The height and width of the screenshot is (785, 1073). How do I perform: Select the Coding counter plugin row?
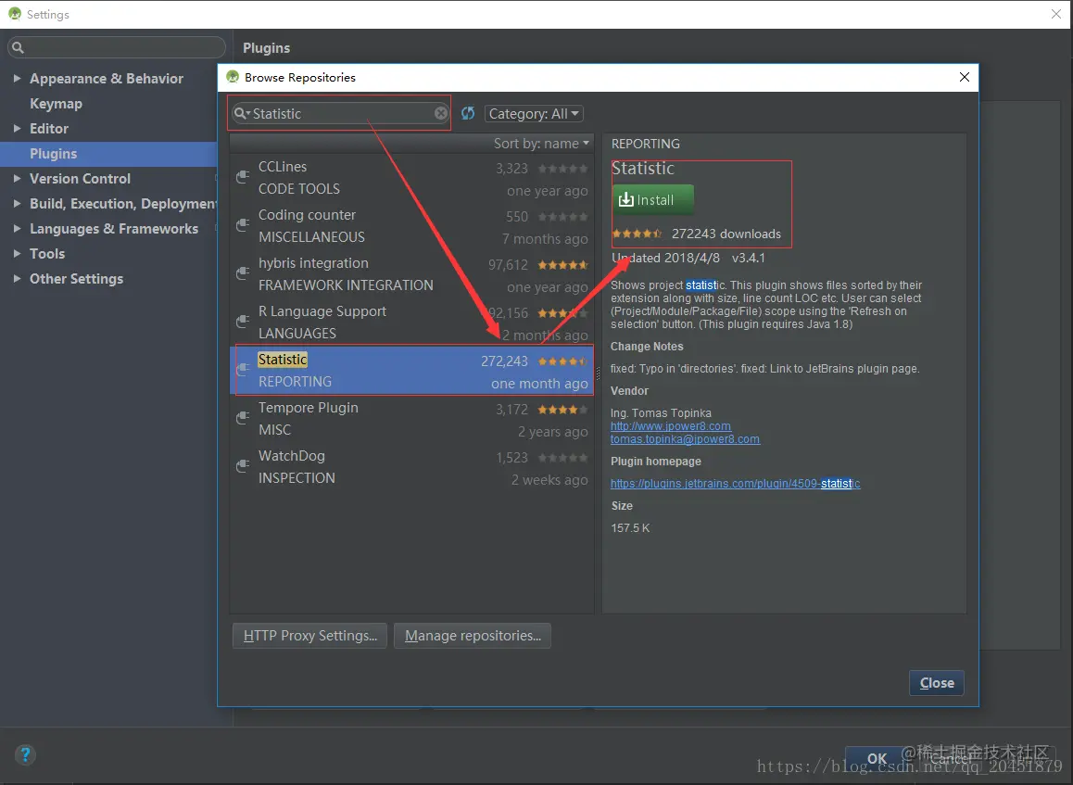click(412, 226)
